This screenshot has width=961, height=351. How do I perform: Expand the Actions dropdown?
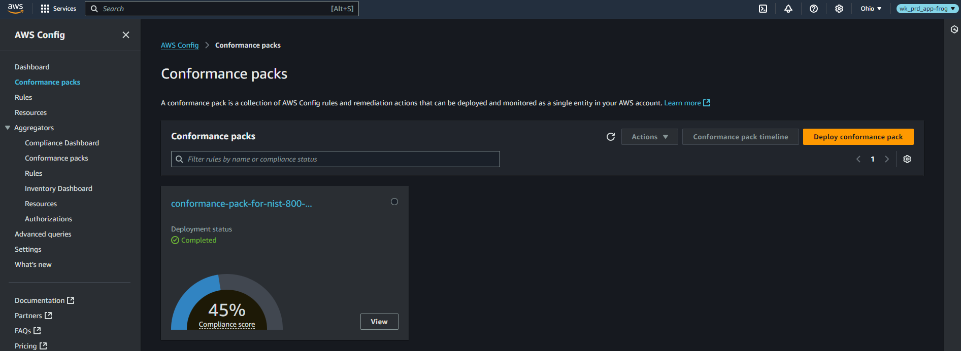pos(649,137)
